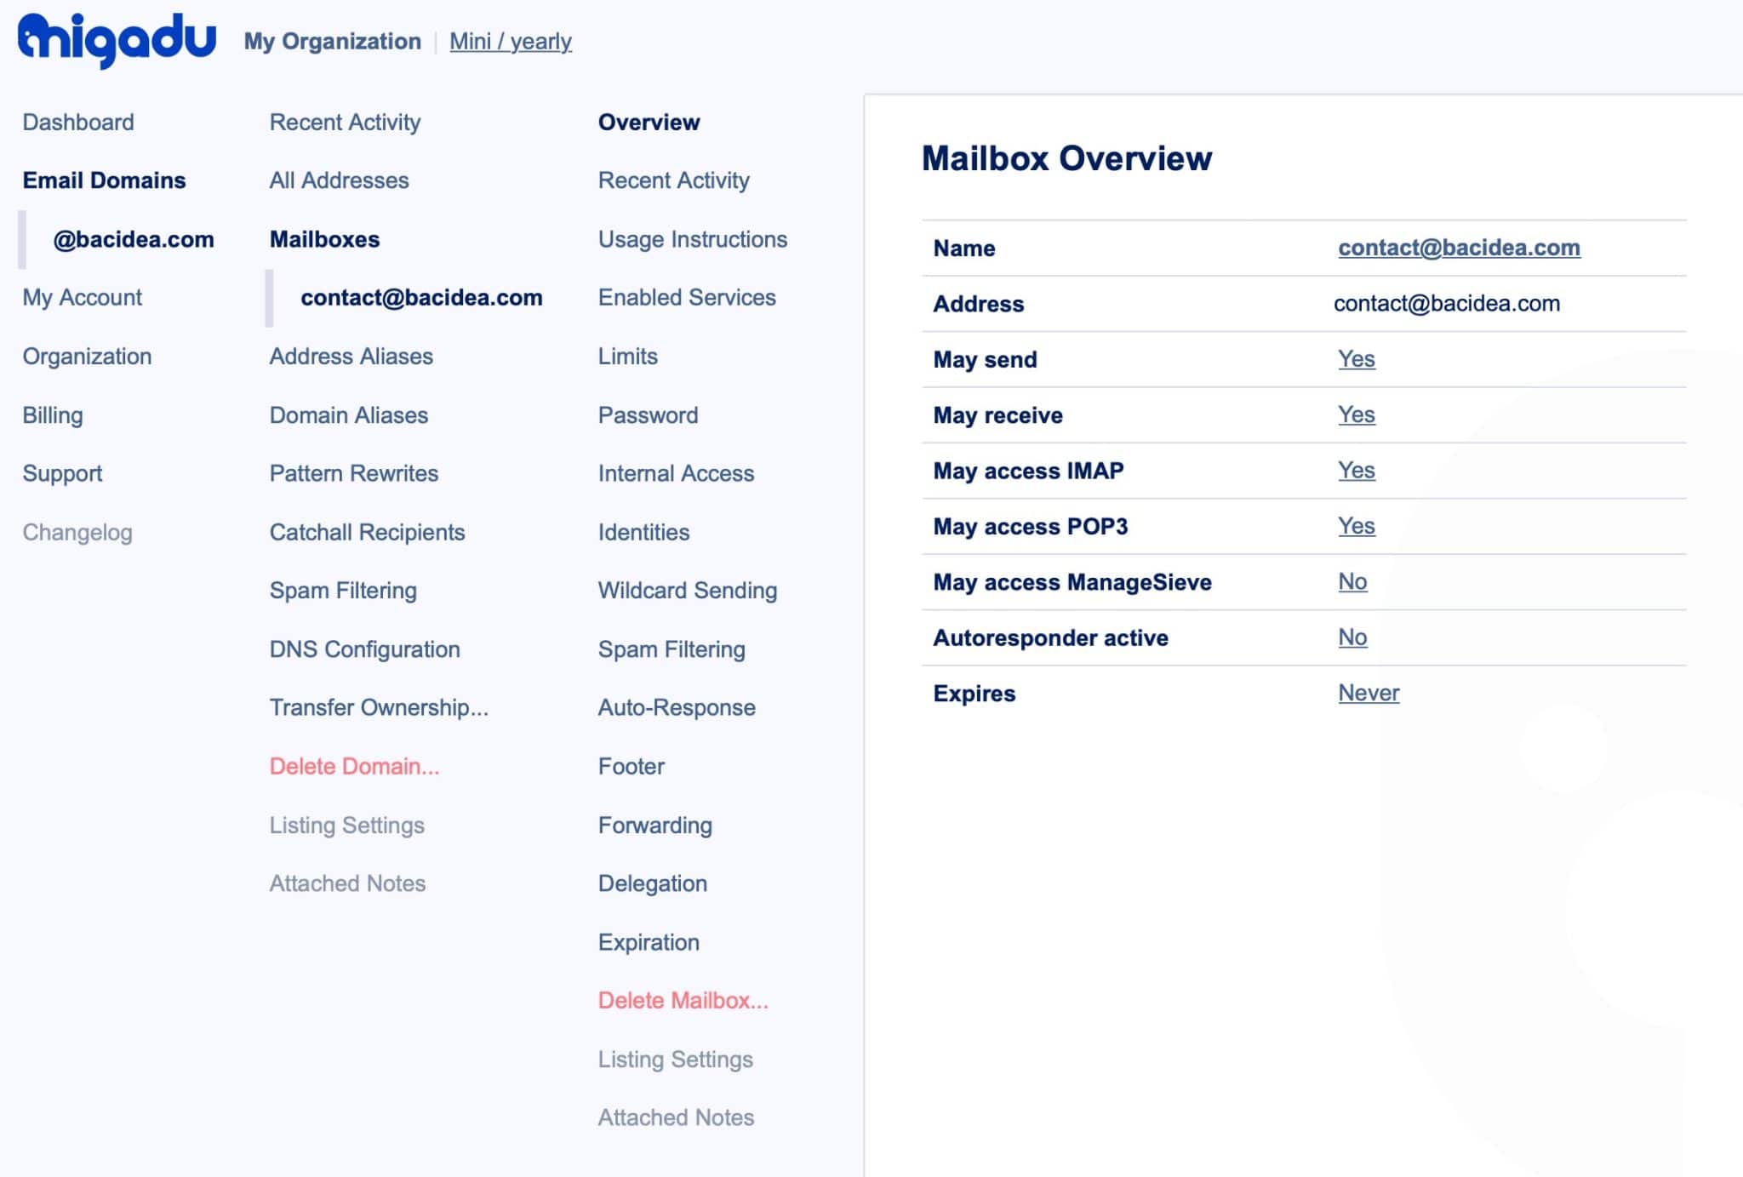The height and width of the screenshot is (1177, 1743).
Task: Select the @bacidea.com domain
Action: pyautogui.click(x=134, y=239)
